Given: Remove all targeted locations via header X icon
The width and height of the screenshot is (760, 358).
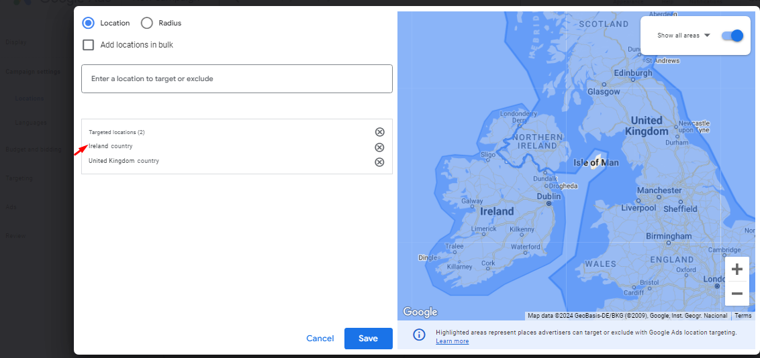Looking at the screenshot, I should pos(379,132).
